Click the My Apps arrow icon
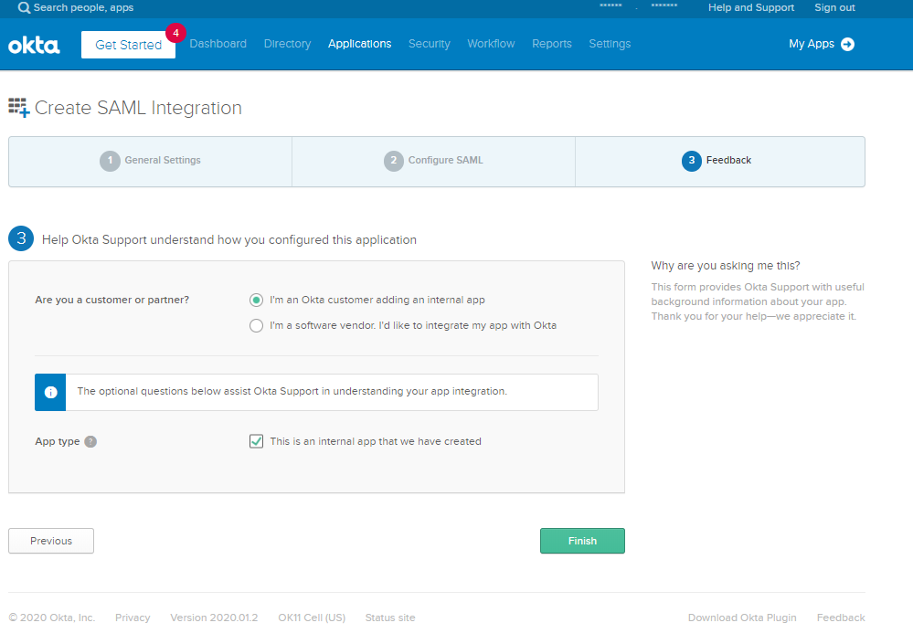Image resolution: width=913 pixels, height=644 pixels. 848,44
